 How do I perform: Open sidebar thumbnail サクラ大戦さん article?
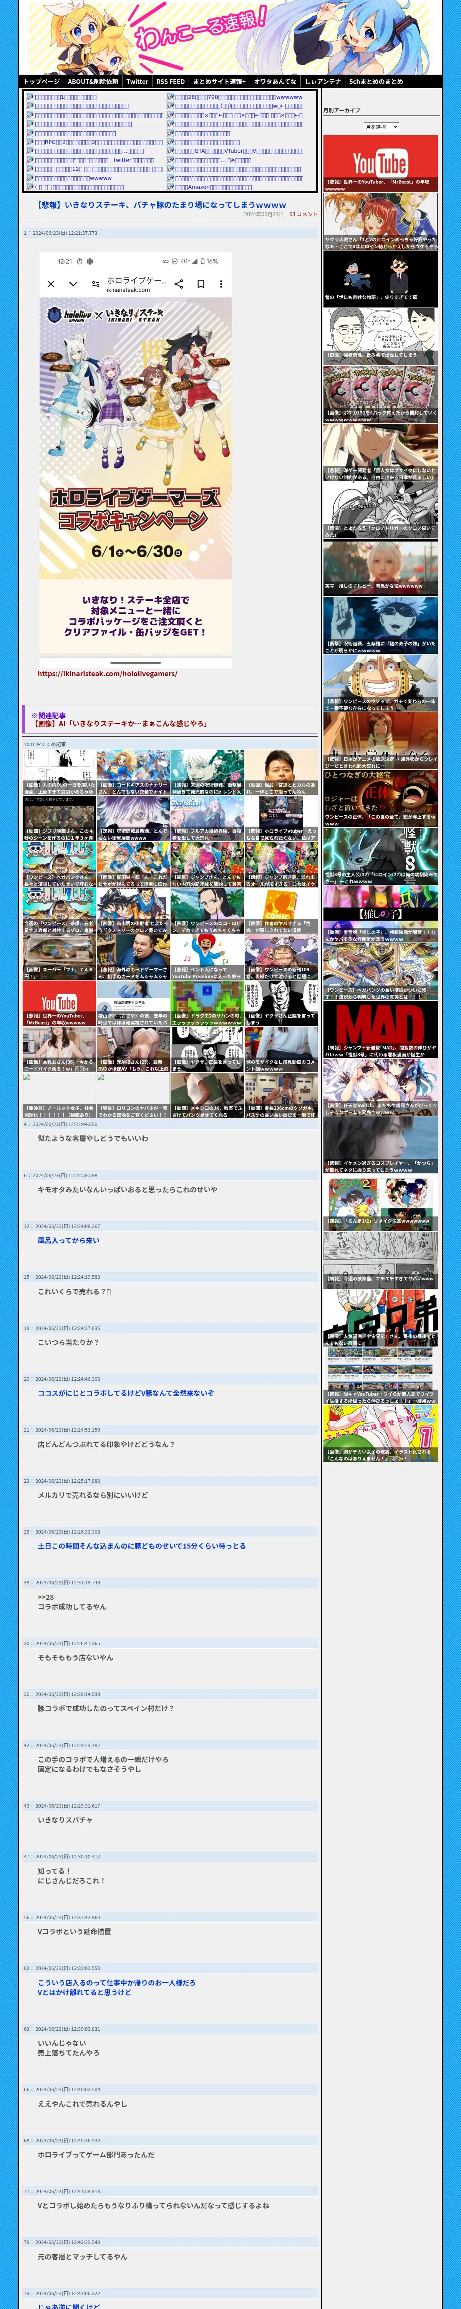click(x=380, y=221)
